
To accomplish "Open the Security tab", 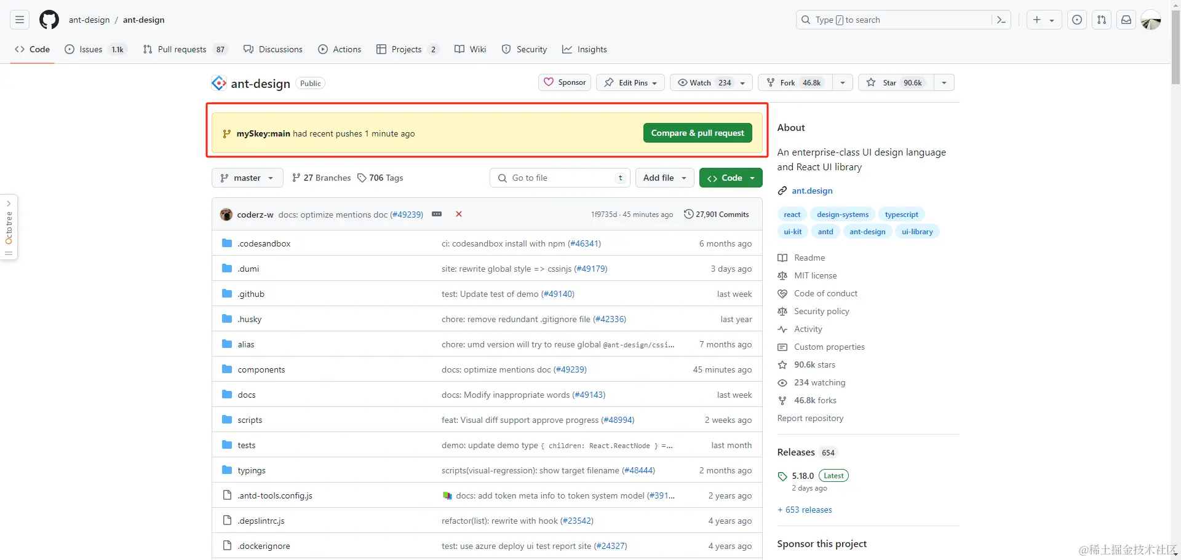I will (x=524, y=49).
